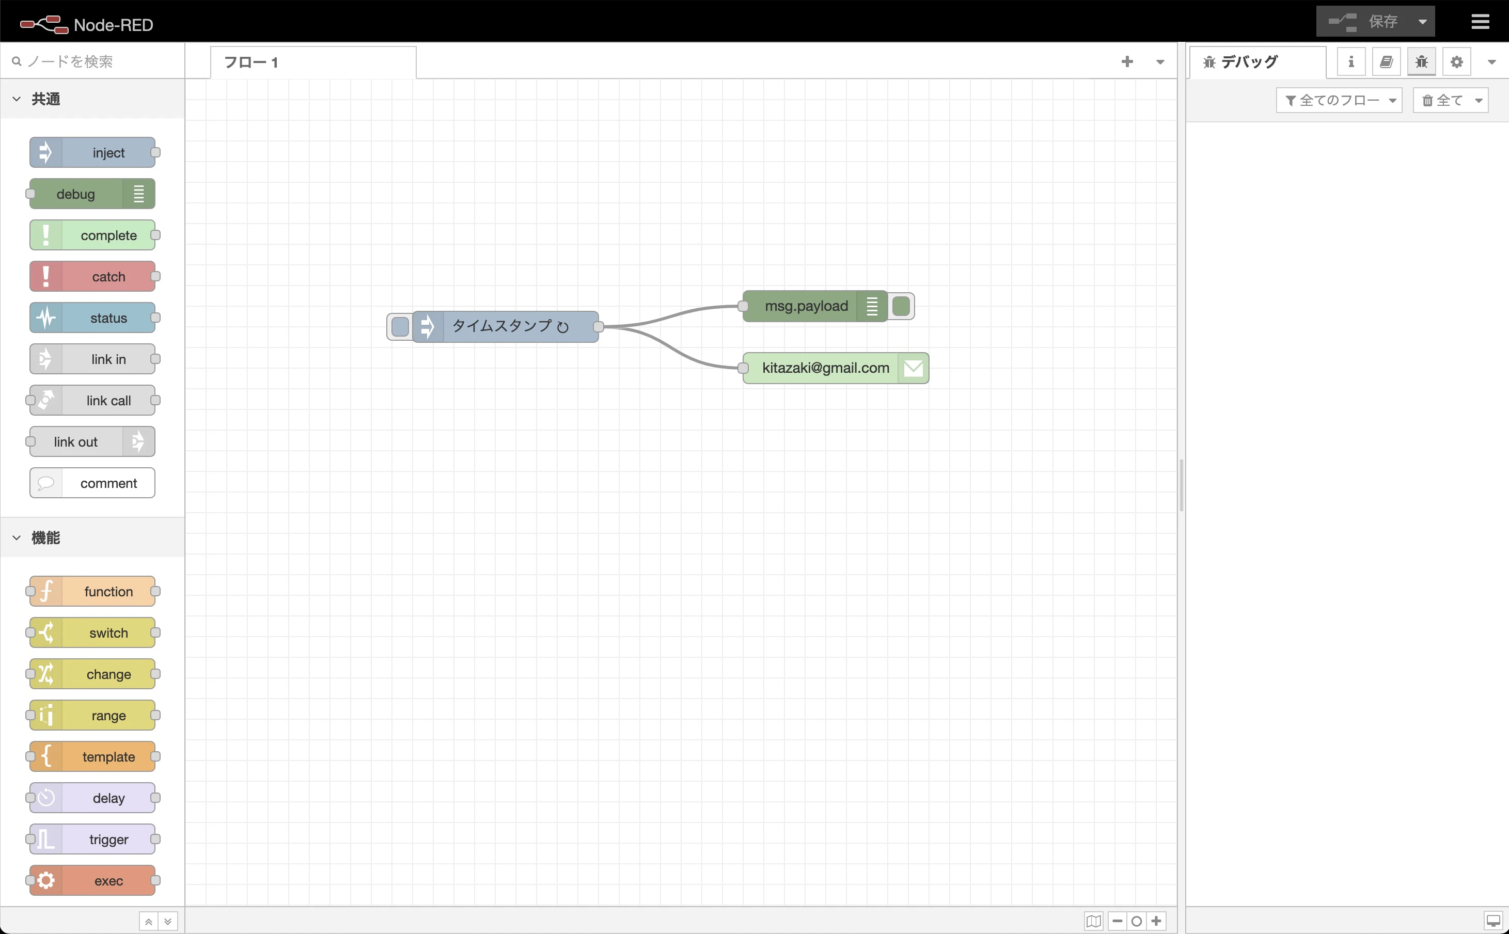Select the catch palette node
The image size is (1509, 934).
click(x=92, y=276)
